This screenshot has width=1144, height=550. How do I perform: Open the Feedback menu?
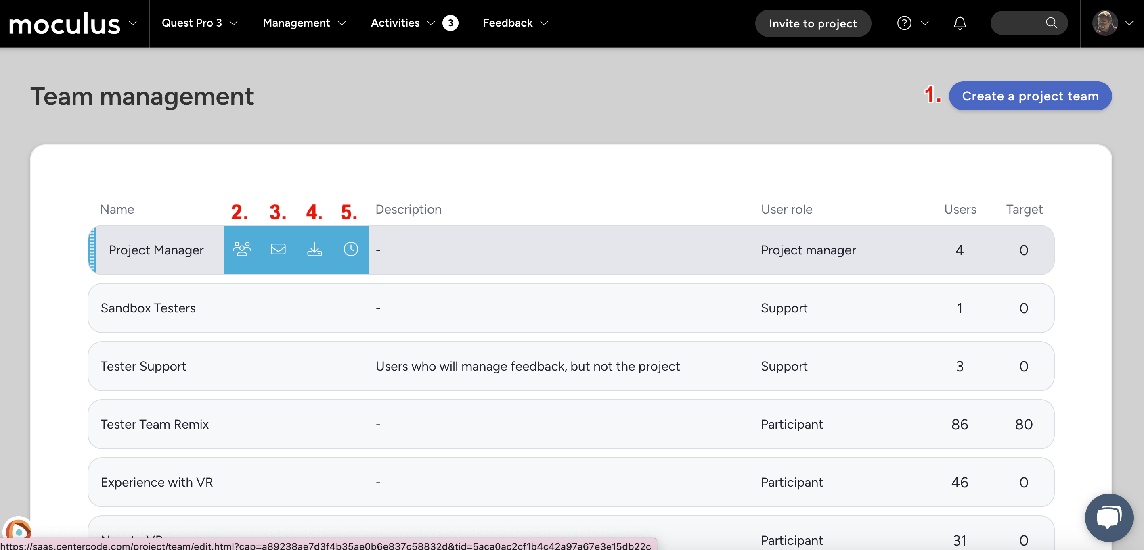507,23
